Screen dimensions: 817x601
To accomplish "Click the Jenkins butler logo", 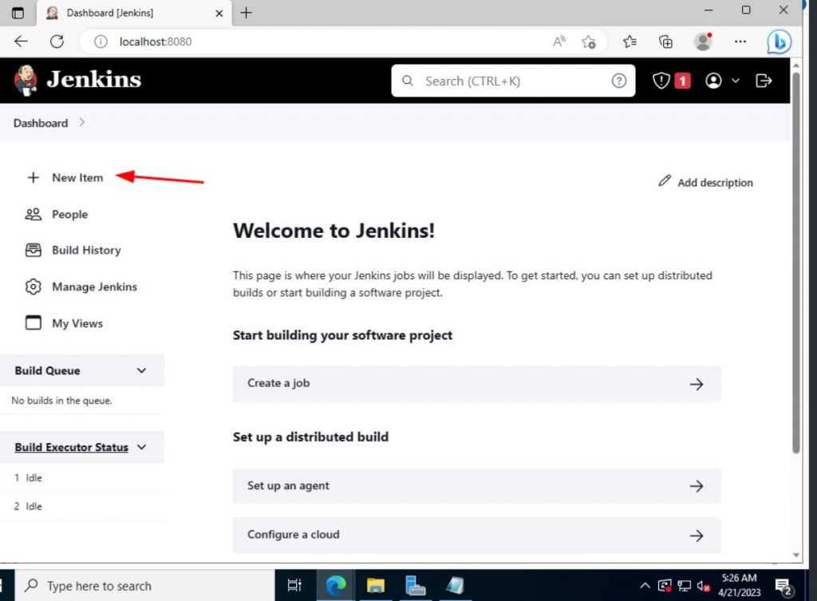I will [25, 80].
